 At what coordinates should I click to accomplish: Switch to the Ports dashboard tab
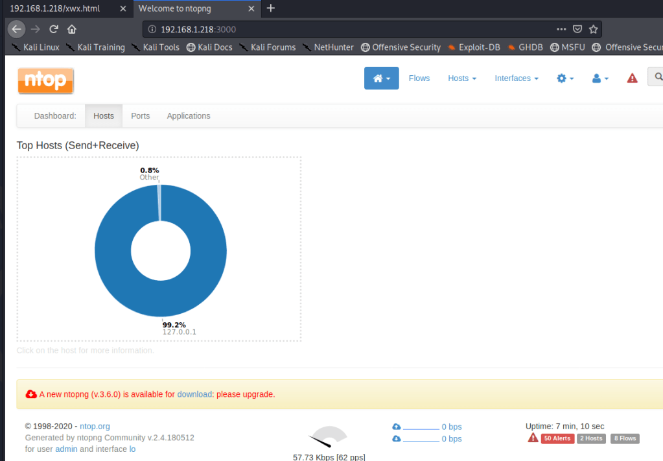[140, 116]
